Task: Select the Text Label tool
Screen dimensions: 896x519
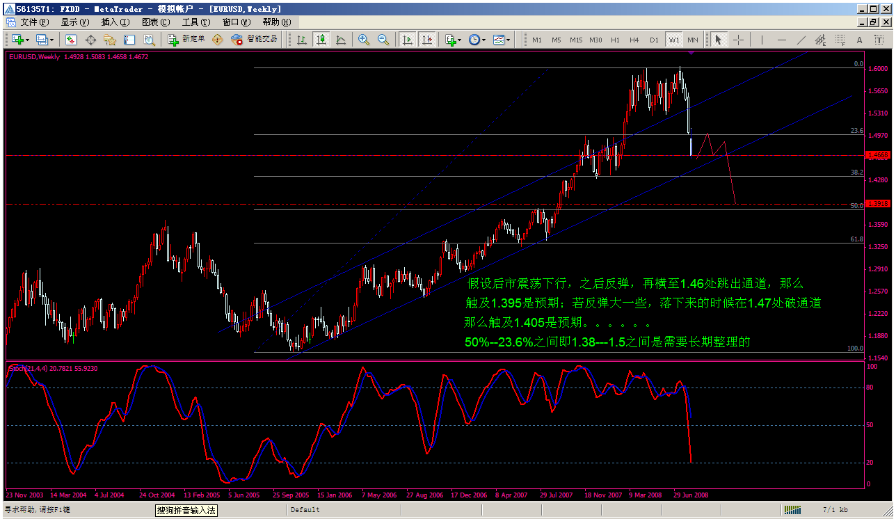Action: coord(878,40)
